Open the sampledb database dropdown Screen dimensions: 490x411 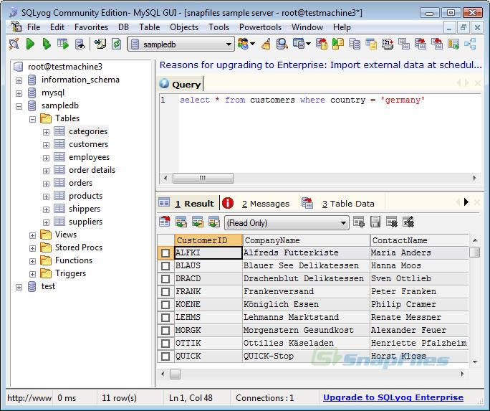pos(181,44)
